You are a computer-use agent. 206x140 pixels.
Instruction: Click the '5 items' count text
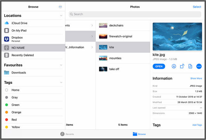pos(123,125)
